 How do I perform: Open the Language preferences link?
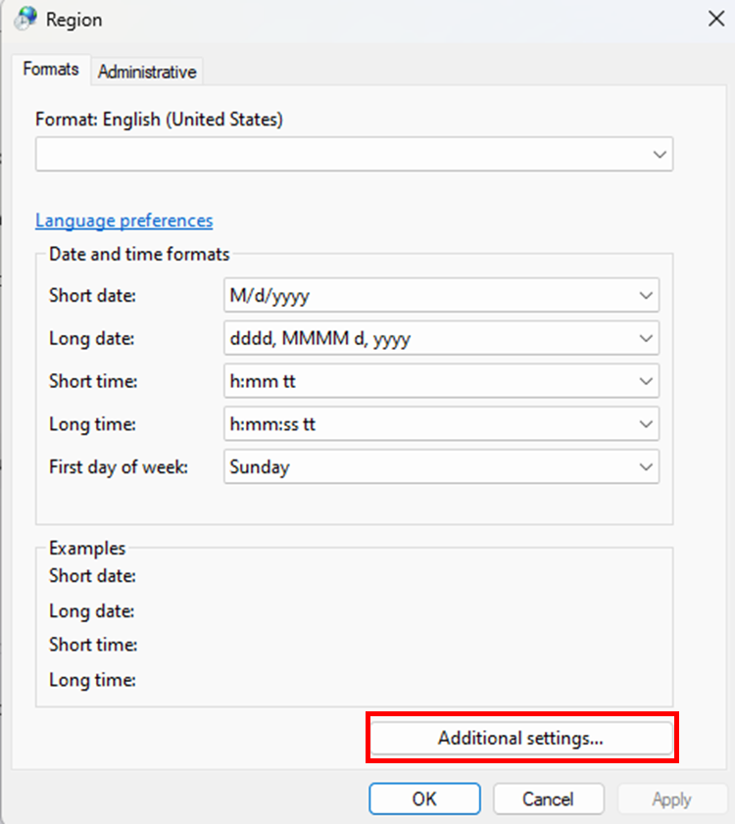123,220
